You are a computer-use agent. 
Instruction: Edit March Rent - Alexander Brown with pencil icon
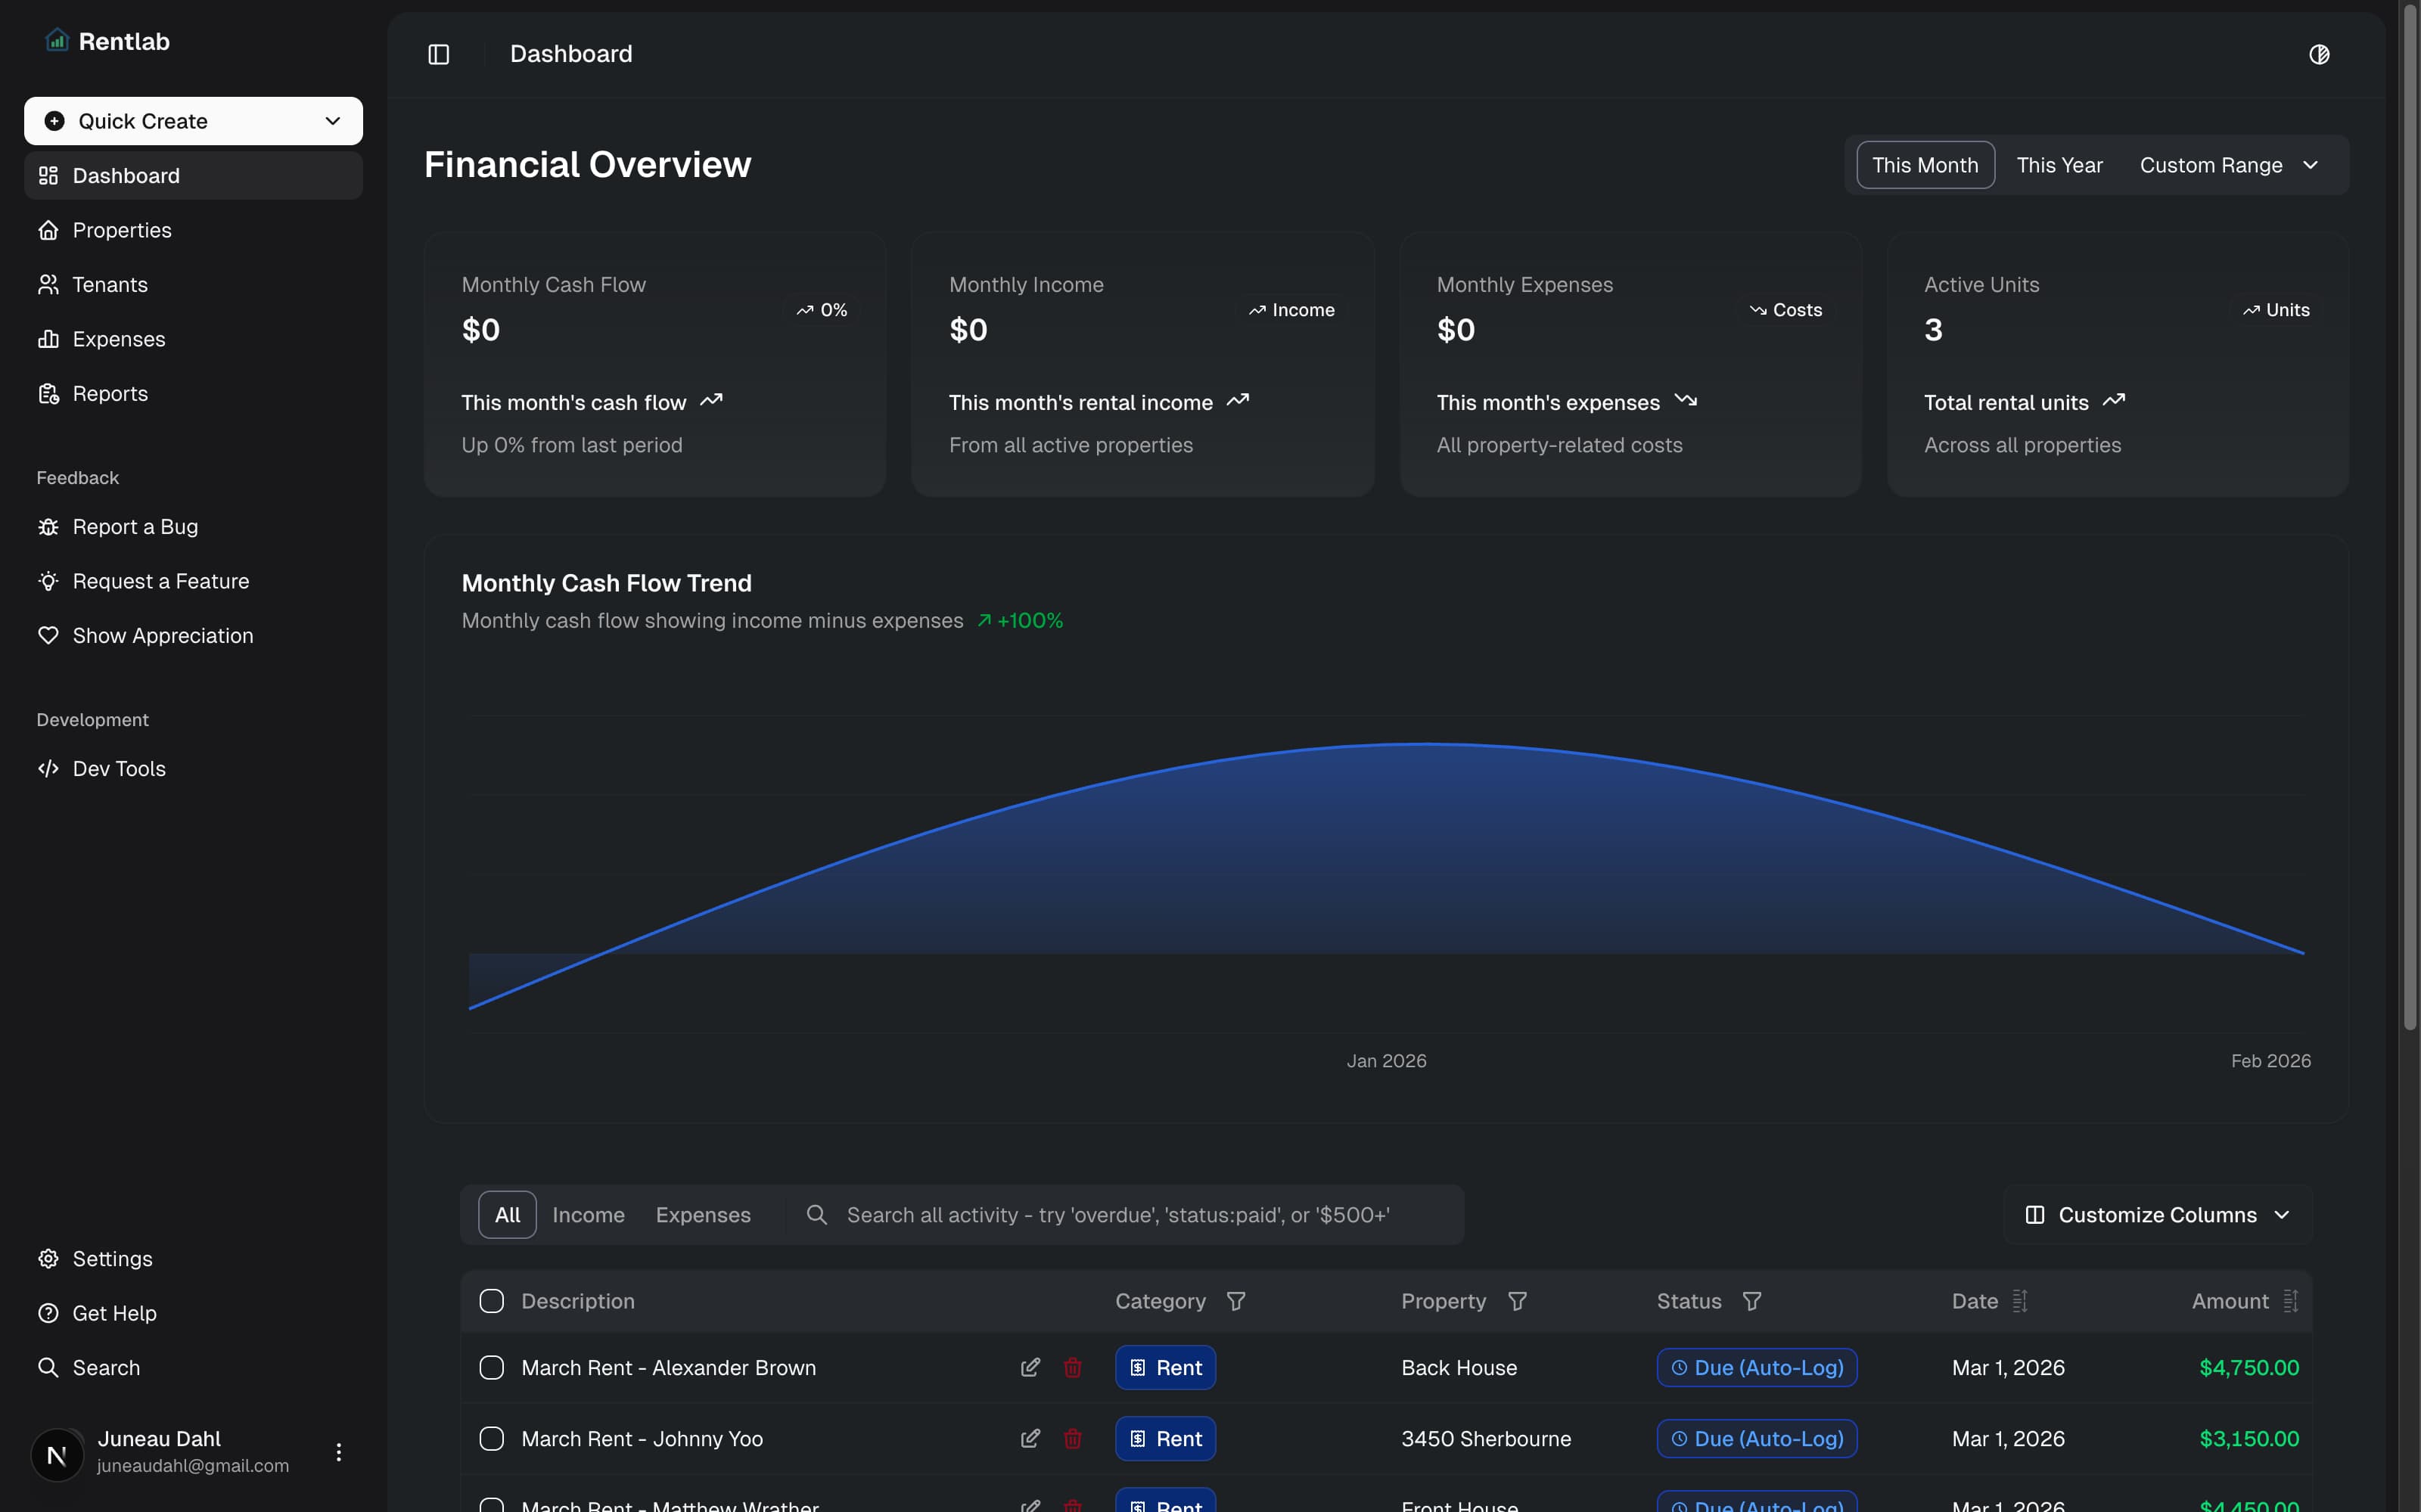point(1031,1367)
